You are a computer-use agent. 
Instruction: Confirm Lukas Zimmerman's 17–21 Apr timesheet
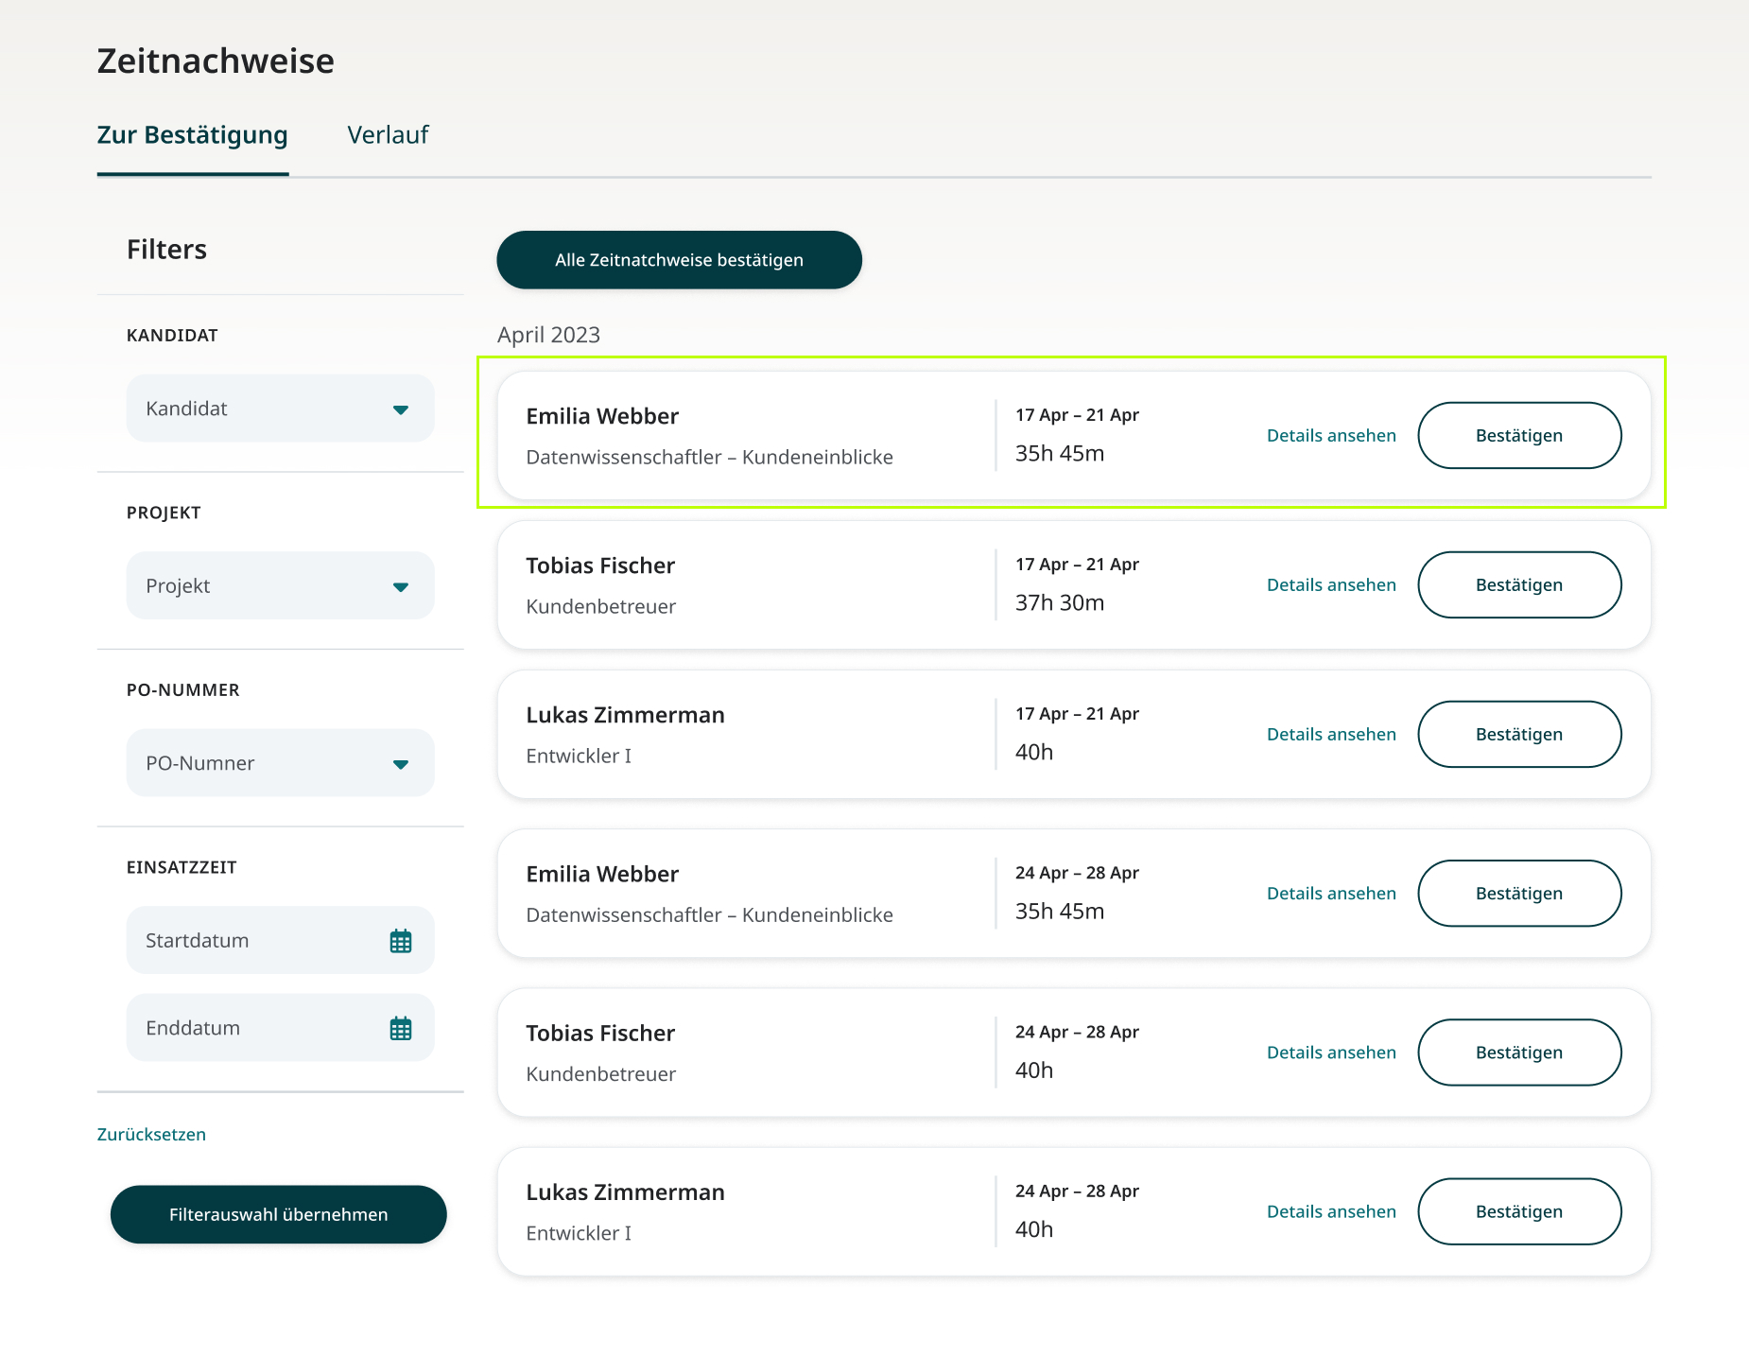[x=1518, y=734]
